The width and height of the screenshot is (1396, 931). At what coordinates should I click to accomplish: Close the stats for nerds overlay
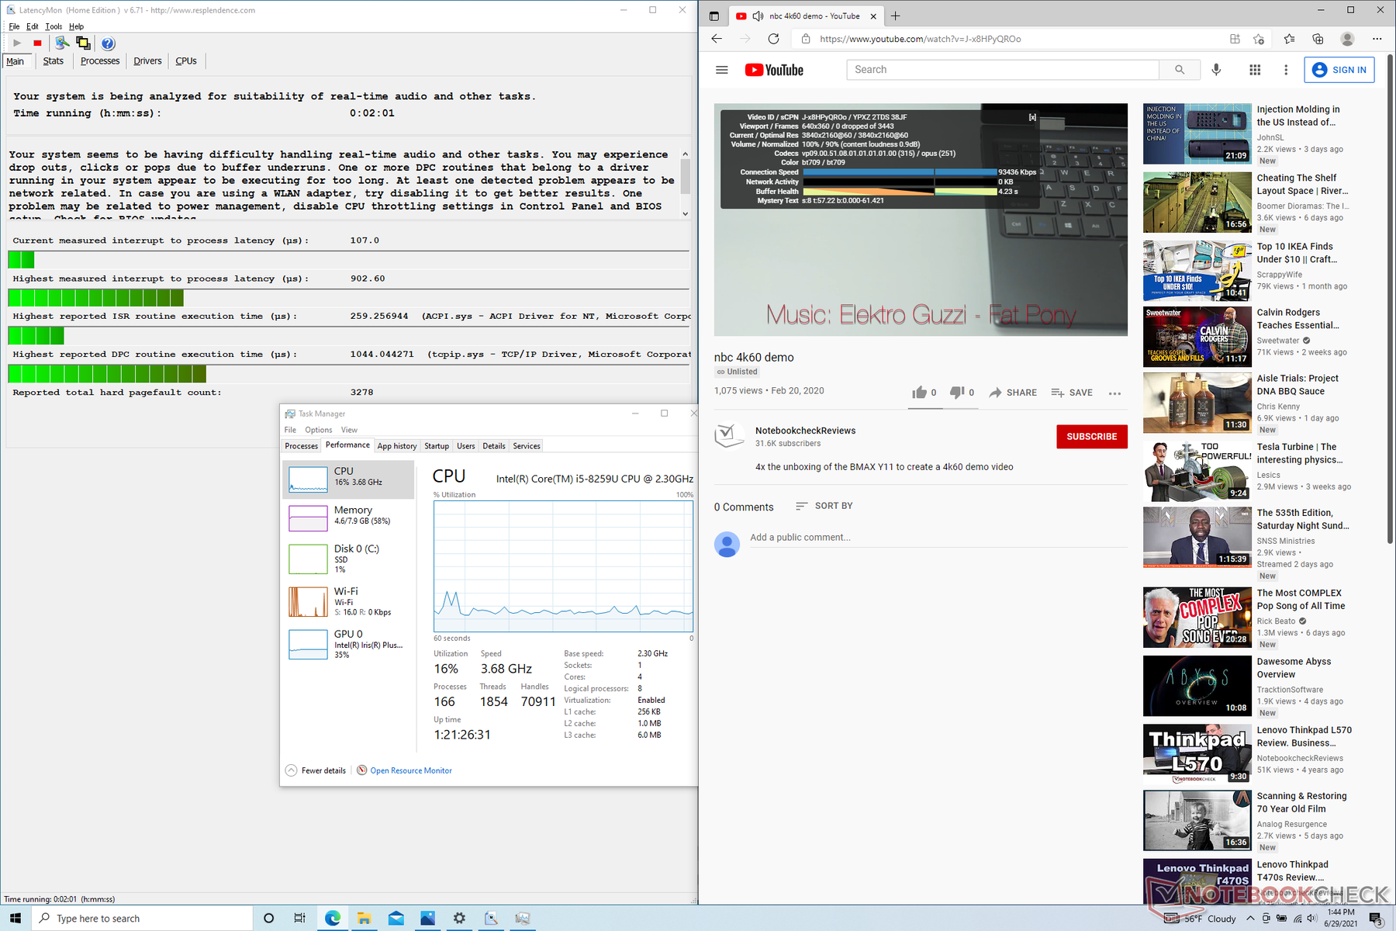[1032, 117]
